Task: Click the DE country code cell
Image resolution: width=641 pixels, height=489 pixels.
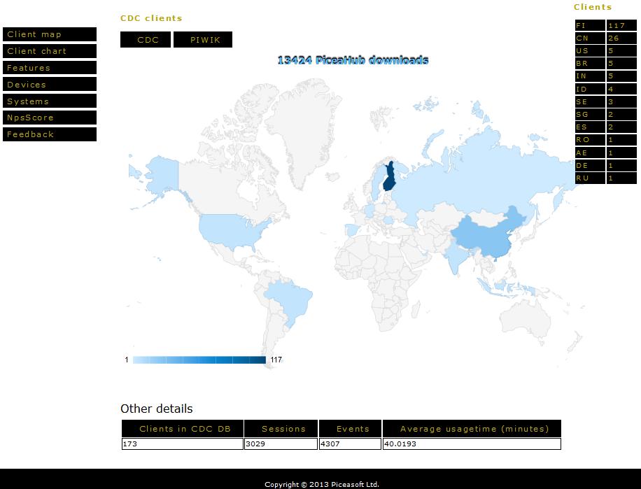Action: pos(590,166)
